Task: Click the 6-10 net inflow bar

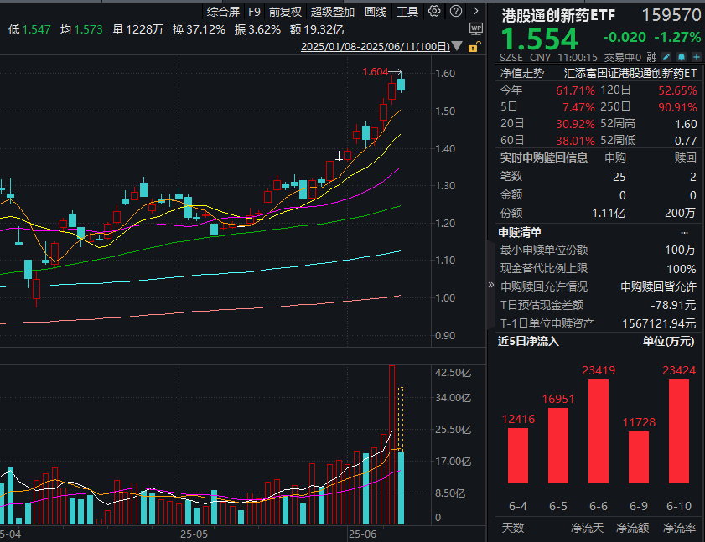Action: click(677, 431)
